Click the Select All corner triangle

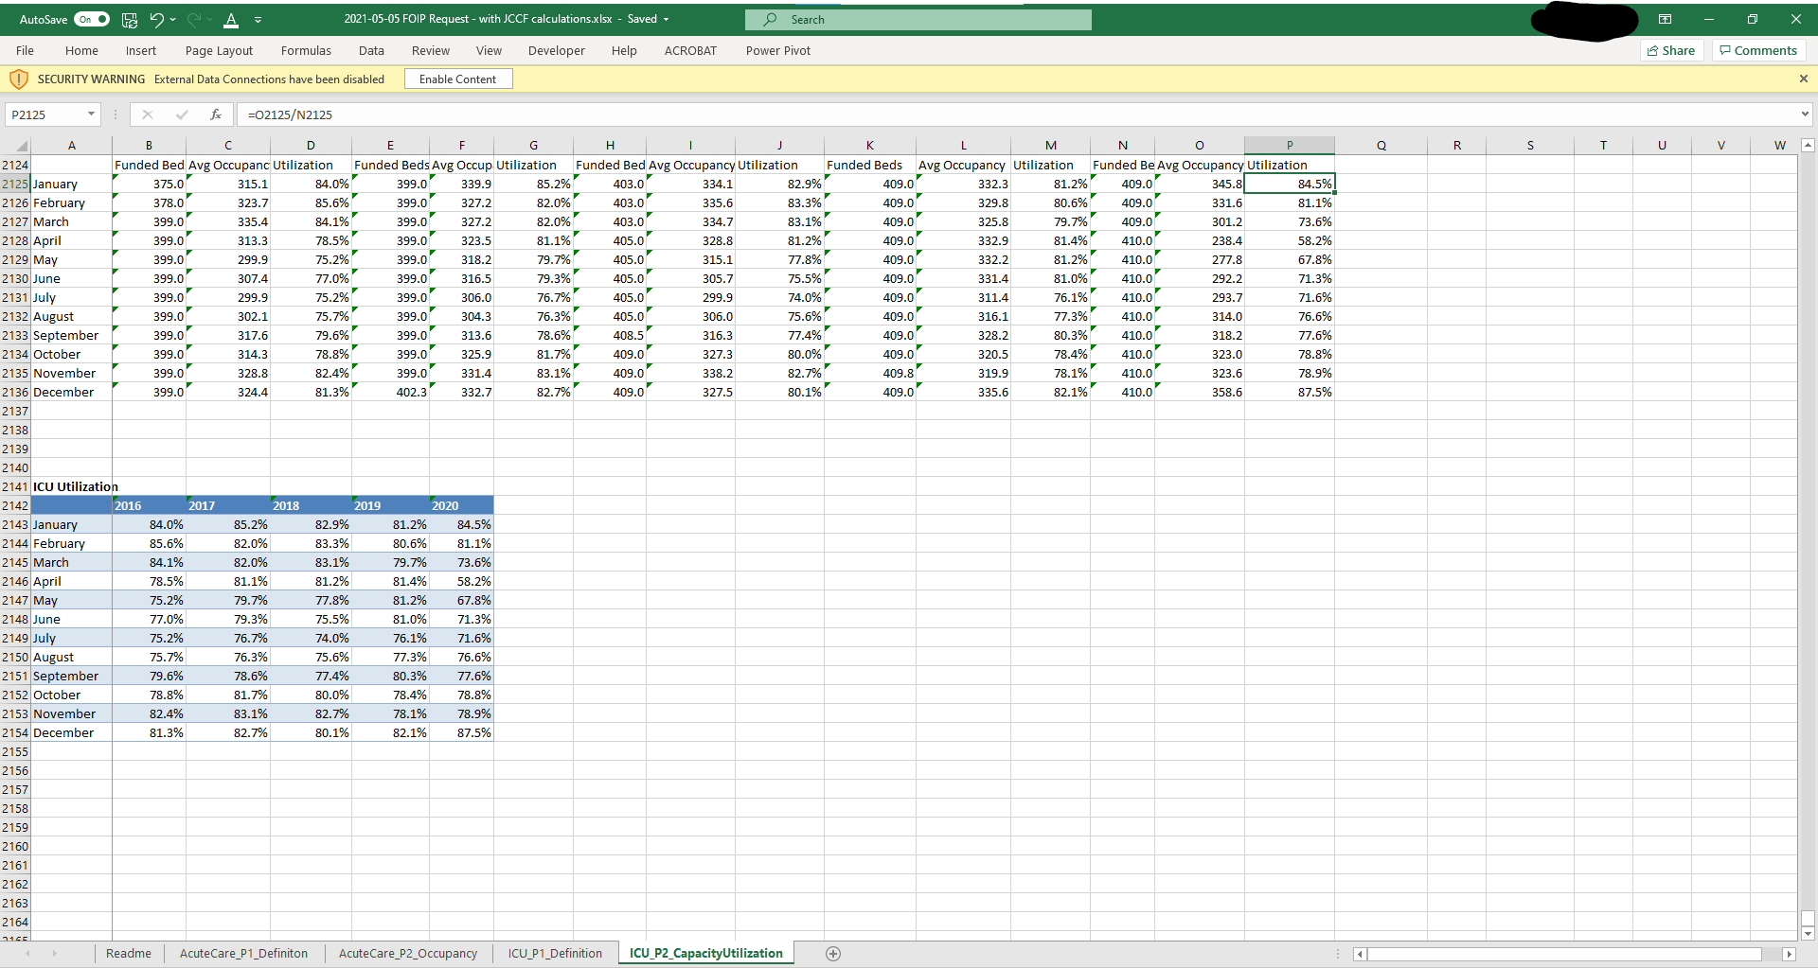22,146
